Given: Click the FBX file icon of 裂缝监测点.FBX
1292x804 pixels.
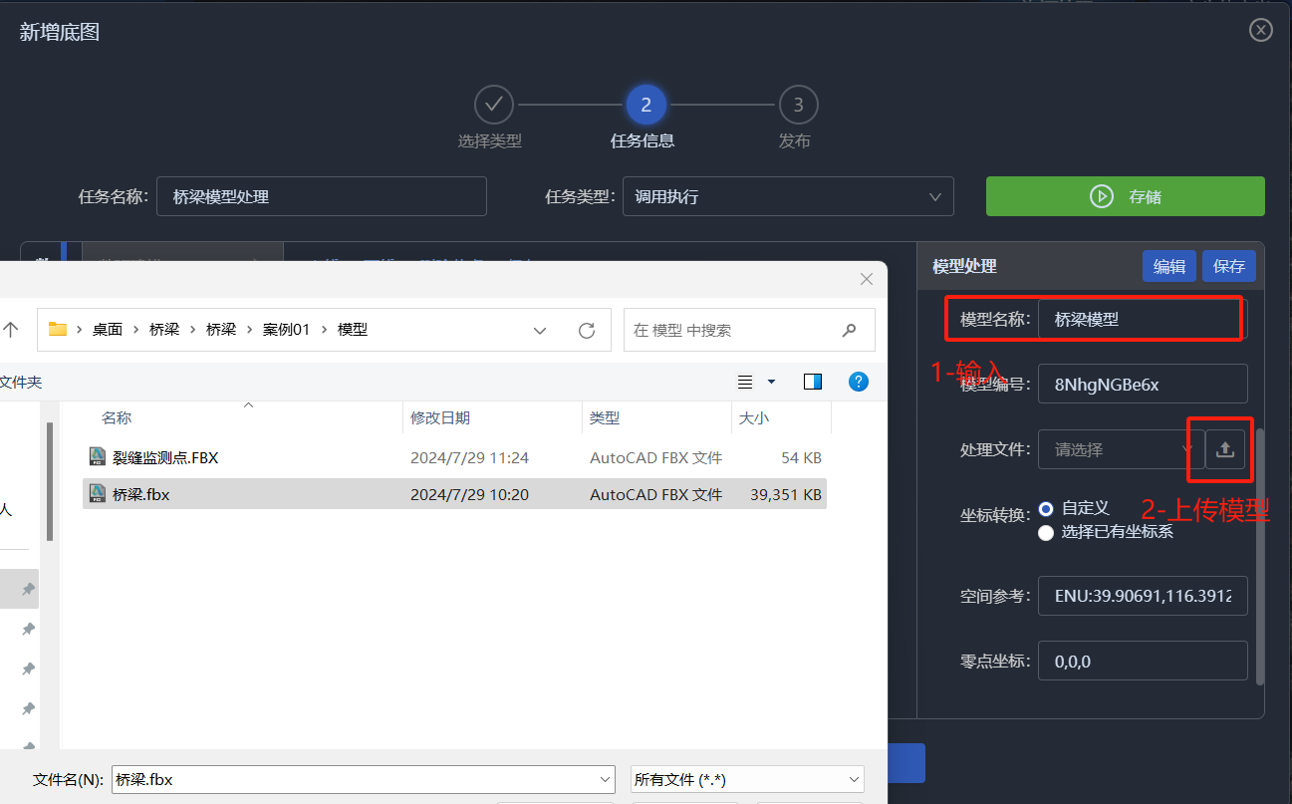Looking at the screenshot, I should 98,457.
